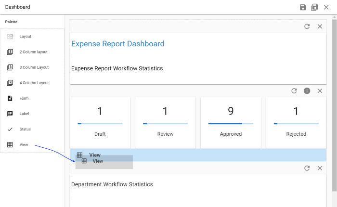Refresh the workflow status cards panel

tap(294, 91)
